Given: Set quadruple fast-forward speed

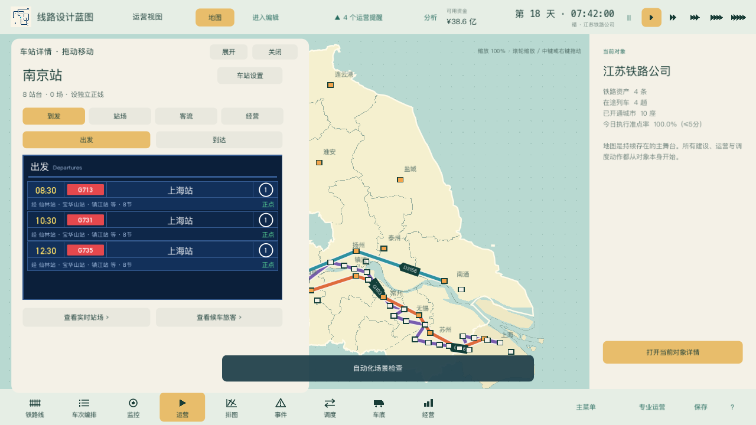Looking at the screenshot, I should coord(716,18).
